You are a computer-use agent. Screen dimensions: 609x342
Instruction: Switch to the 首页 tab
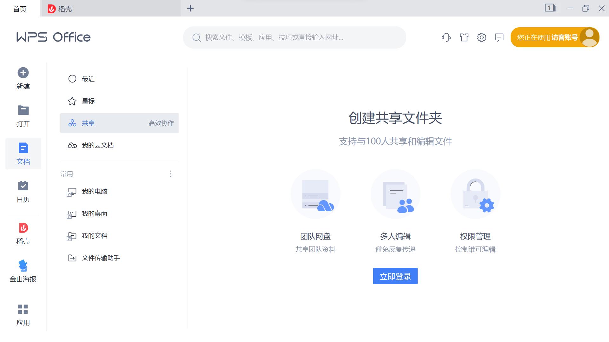tap(20, 9)
